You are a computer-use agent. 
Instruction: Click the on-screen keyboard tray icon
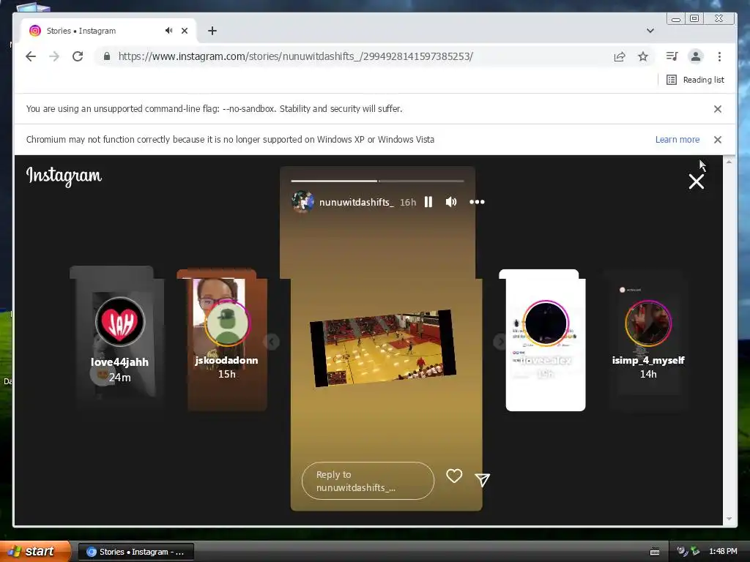(x=655, y=552)
